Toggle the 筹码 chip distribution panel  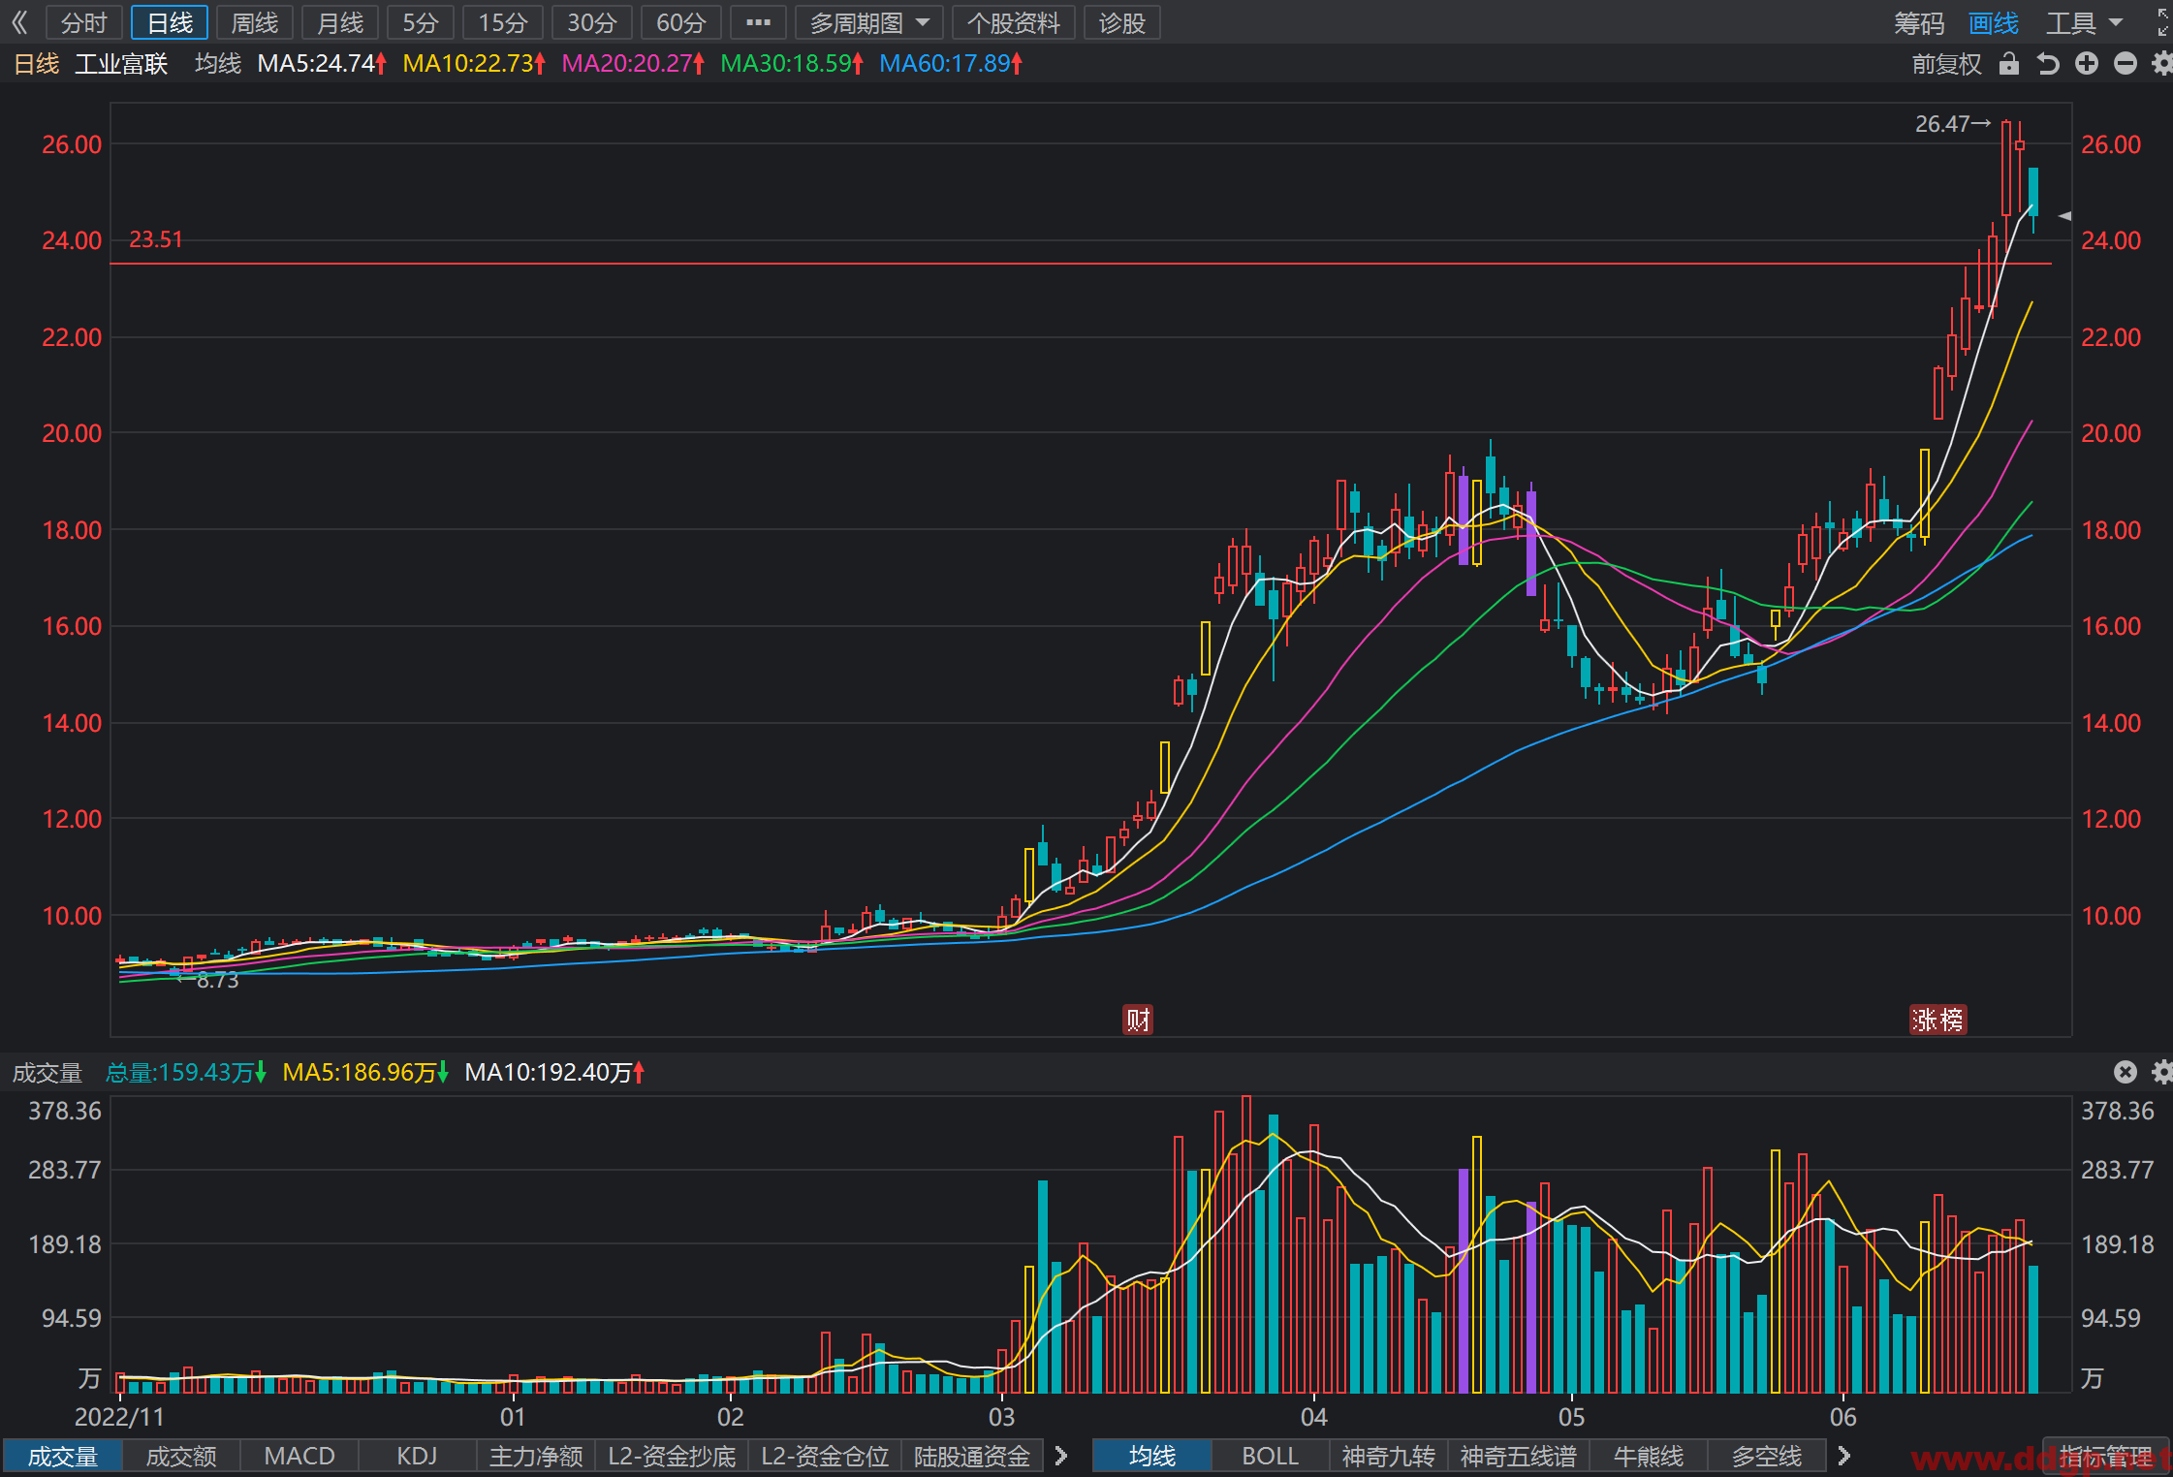(x=1919, y=22)
